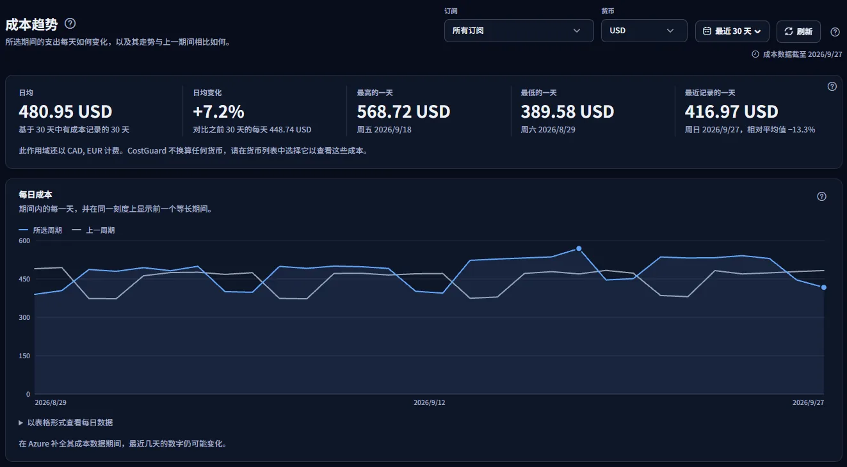Click the 568.72 USD highest day value
The height and width of the screenshot is (467, 847).
(x=403, y=112)
